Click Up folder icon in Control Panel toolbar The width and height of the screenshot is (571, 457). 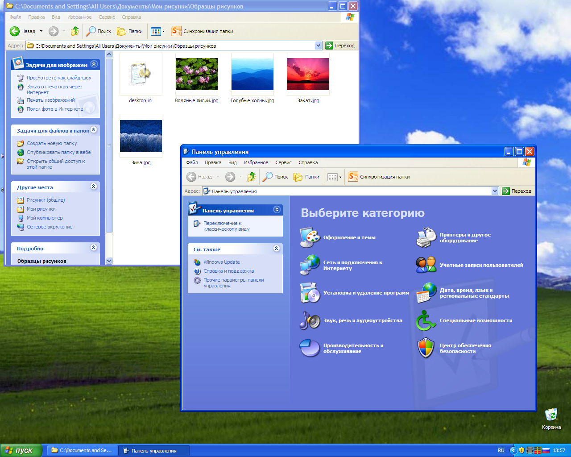point(252,177)
